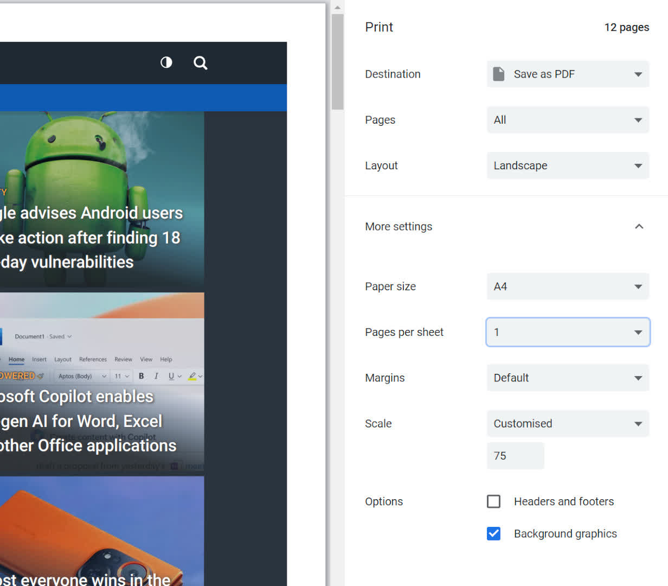Uncheck the Background graphics checkbox
Image resolution: width=668 pixels, height=586 pixels.
[x=493, y=534]
